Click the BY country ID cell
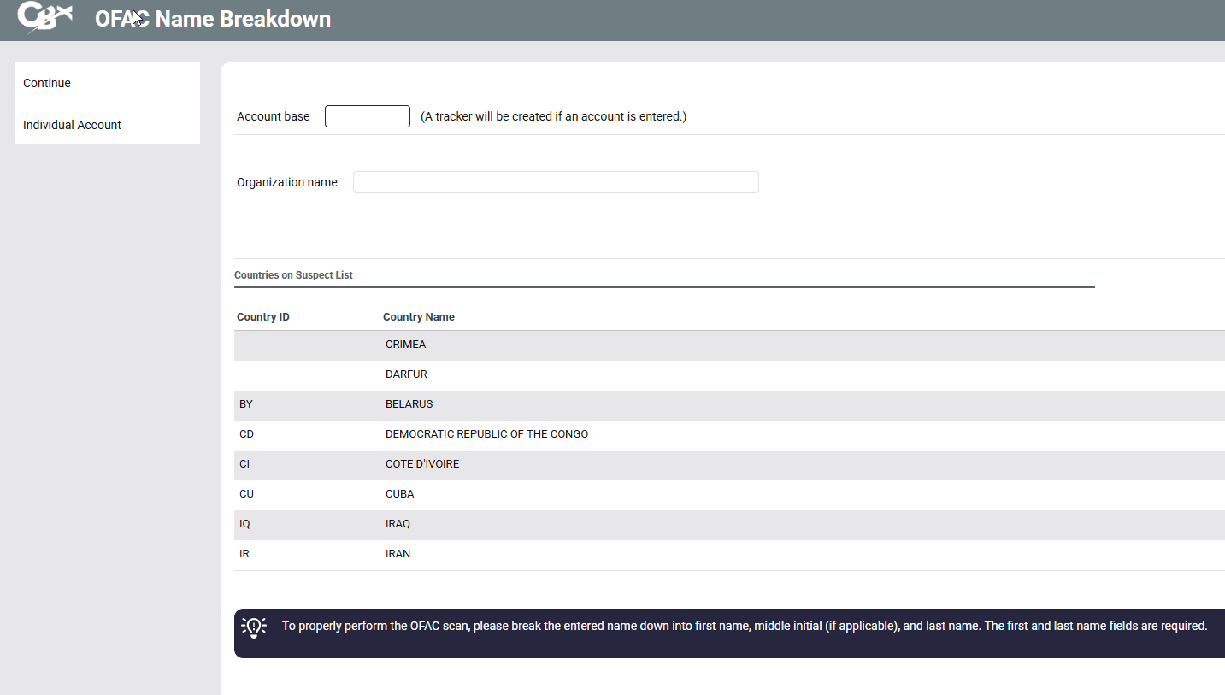This screenshot has width=1225, height=695. click(246, 404)
